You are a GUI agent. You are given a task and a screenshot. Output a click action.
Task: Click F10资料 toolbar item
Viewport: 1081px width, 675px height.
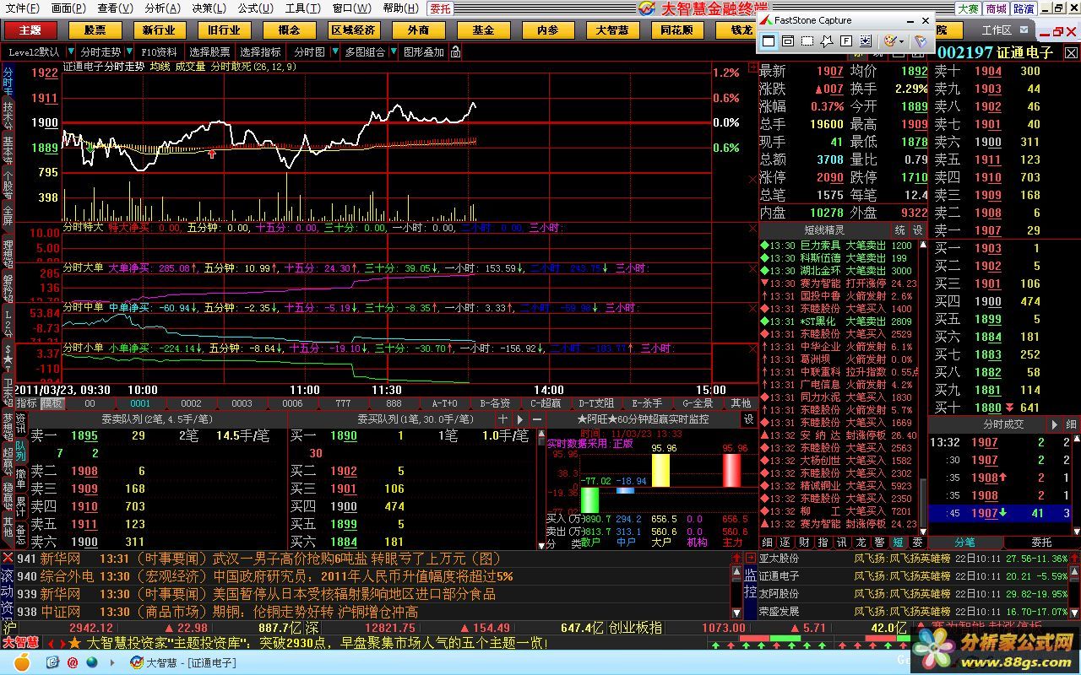159,52
